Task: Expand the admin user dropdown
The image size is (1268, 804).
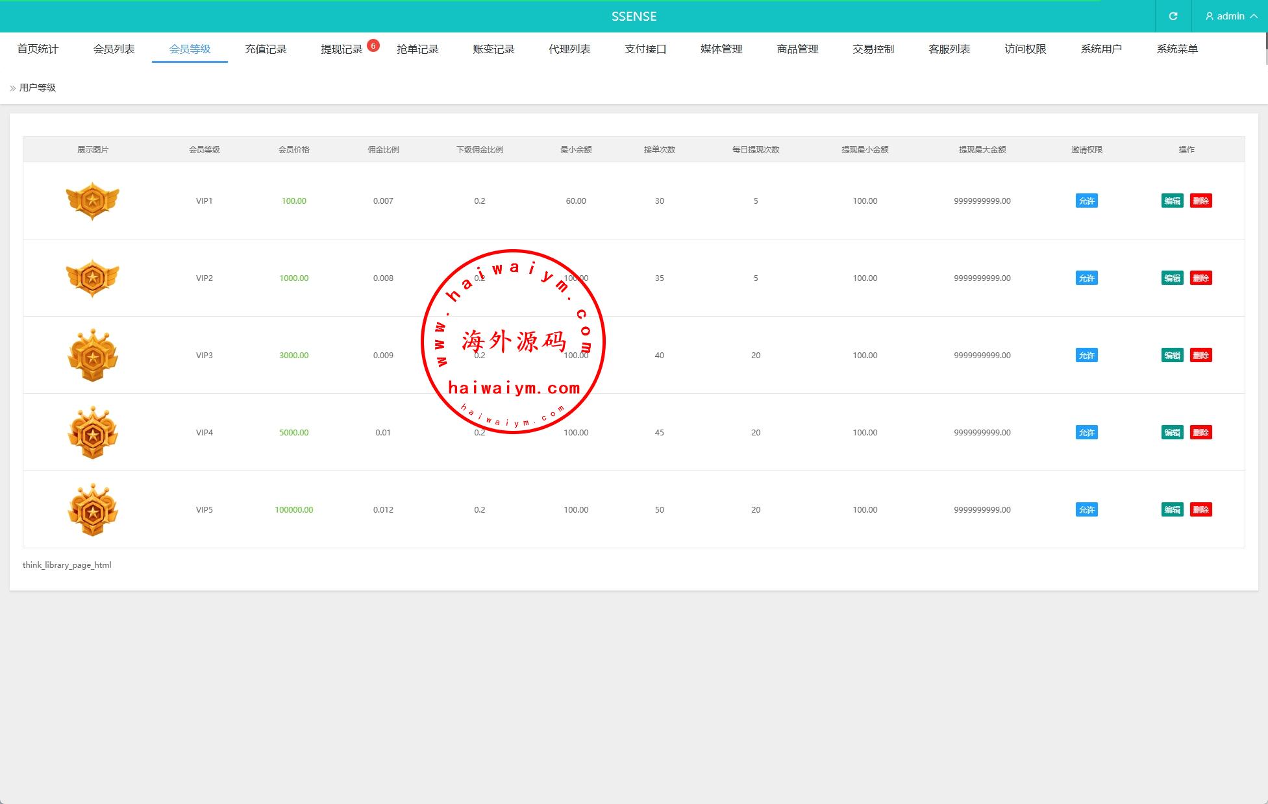Action: click(x=1230, y=16)
